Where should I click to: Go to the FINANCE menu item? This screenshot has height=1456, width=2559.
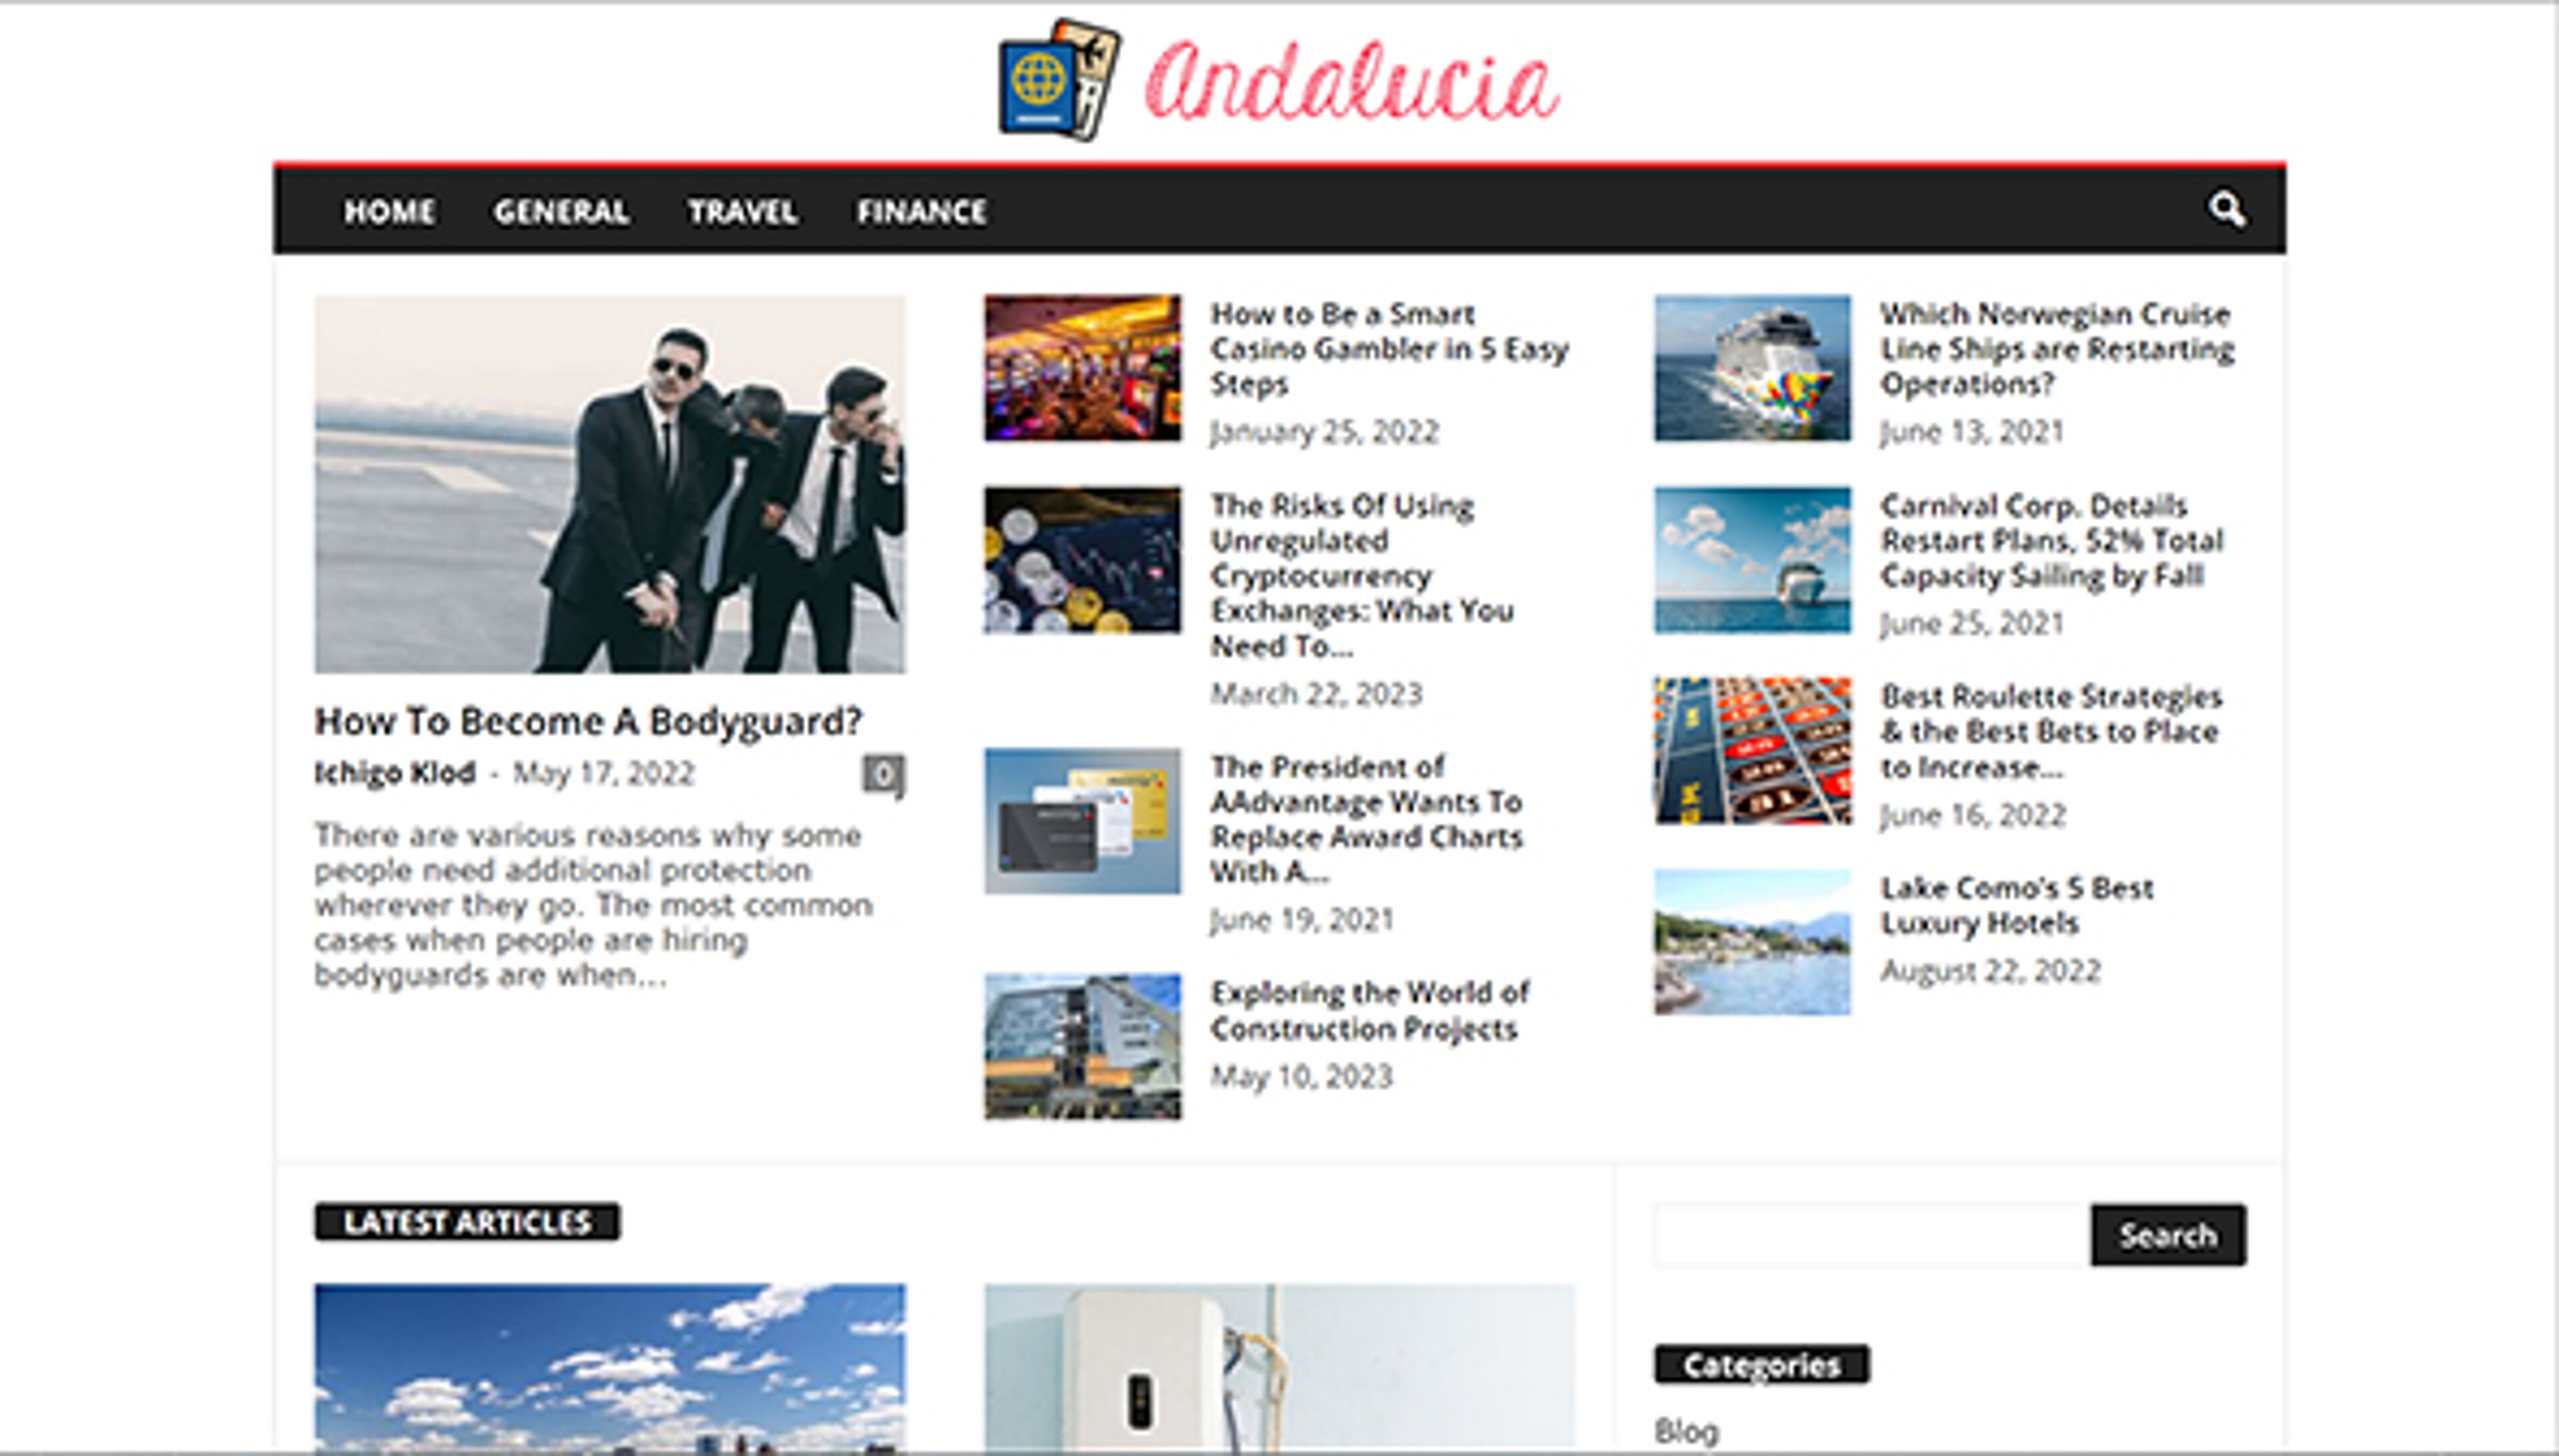(x=922, y=212)
